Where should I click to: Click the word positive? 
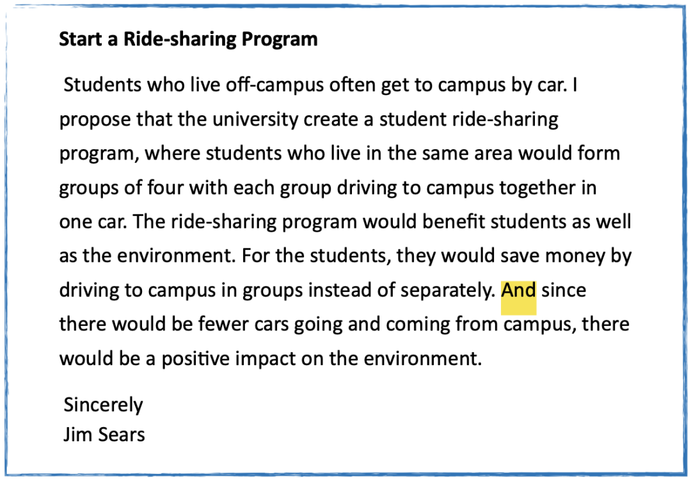coord(196,359)
